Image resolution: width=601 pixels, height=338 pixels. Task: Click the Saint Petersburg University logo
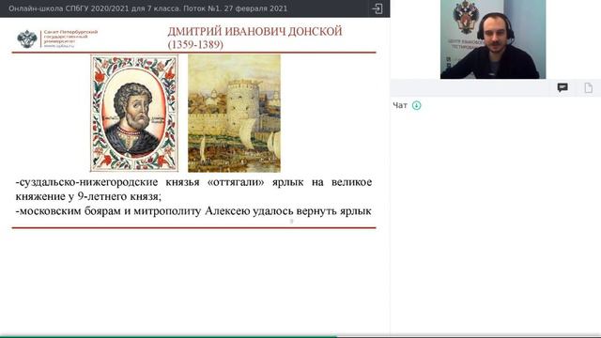coord(57,38)
